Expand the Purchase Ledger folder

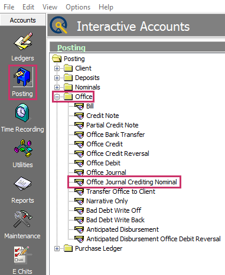(57, 248)
